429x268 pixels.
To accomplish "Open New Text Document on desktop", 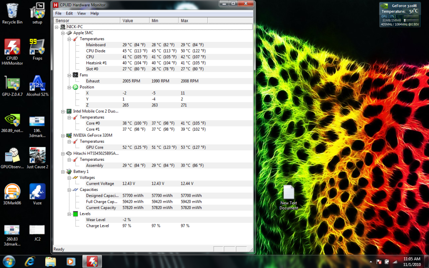I will click(x=289, y=198).
